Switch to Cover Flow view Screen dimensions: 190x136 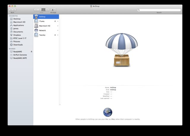coord(47,10)
